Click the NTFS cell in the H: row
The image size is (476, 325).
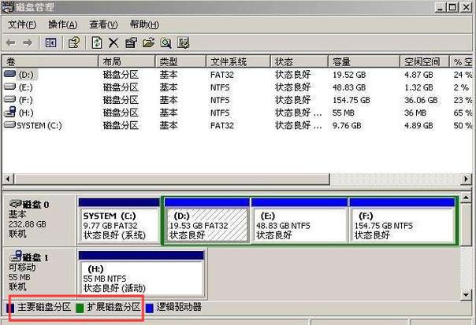220,113
